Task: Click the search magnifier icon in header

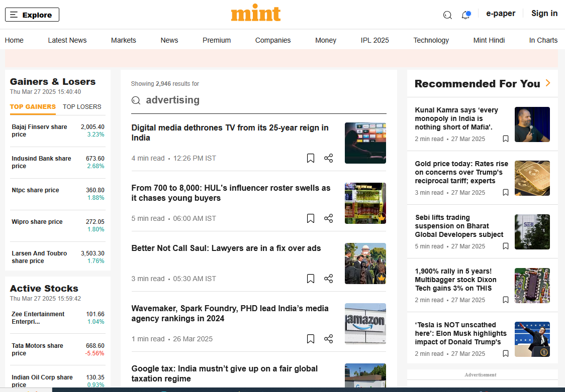Action: pyautogui.click(x=447, y=15)
